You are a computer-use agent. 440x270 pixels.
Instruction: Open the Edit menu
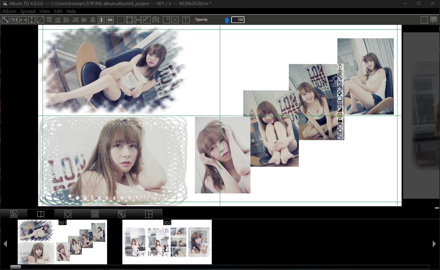point(58,11)
